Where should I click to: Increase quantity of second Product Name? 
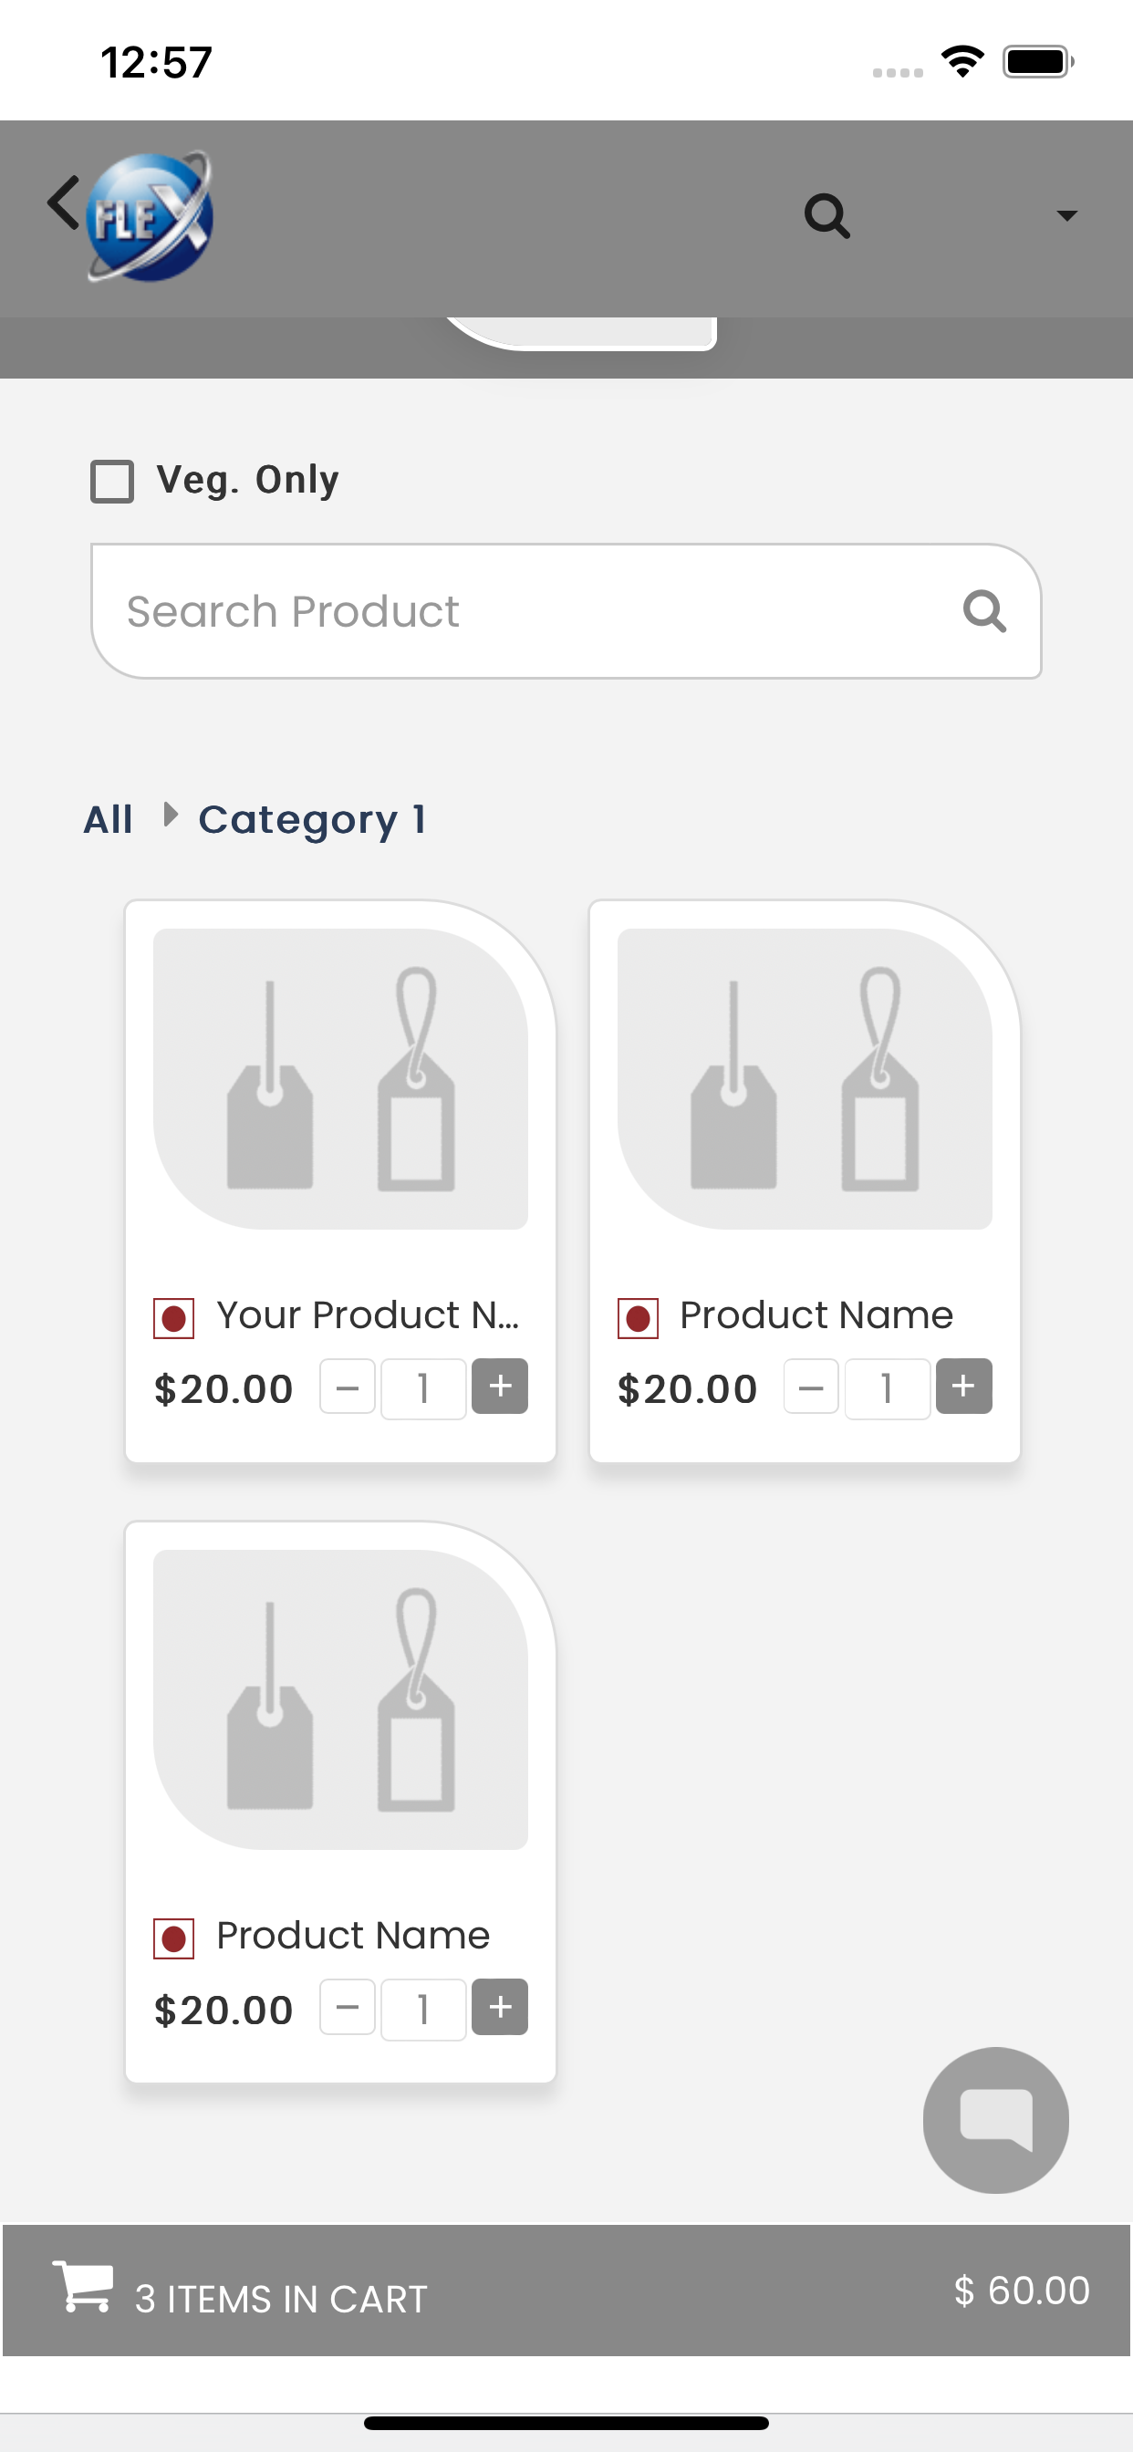tap(963, 1387)
